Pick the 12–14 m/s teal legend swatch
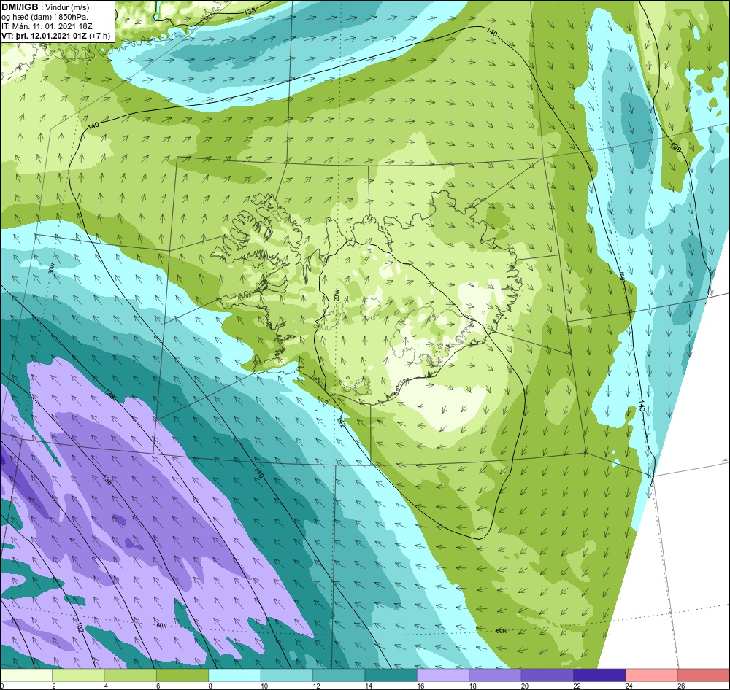The width and height of the screenshot is (730, 690). click(x=339, y=675)
